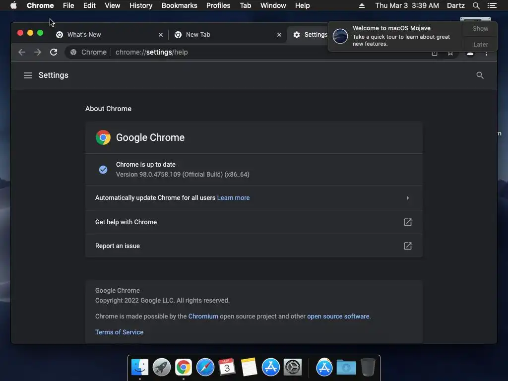Click the eject icon in menu bar
Image resolution: width=508 pixels, height=381 pixels.
(x=362, y=5)
